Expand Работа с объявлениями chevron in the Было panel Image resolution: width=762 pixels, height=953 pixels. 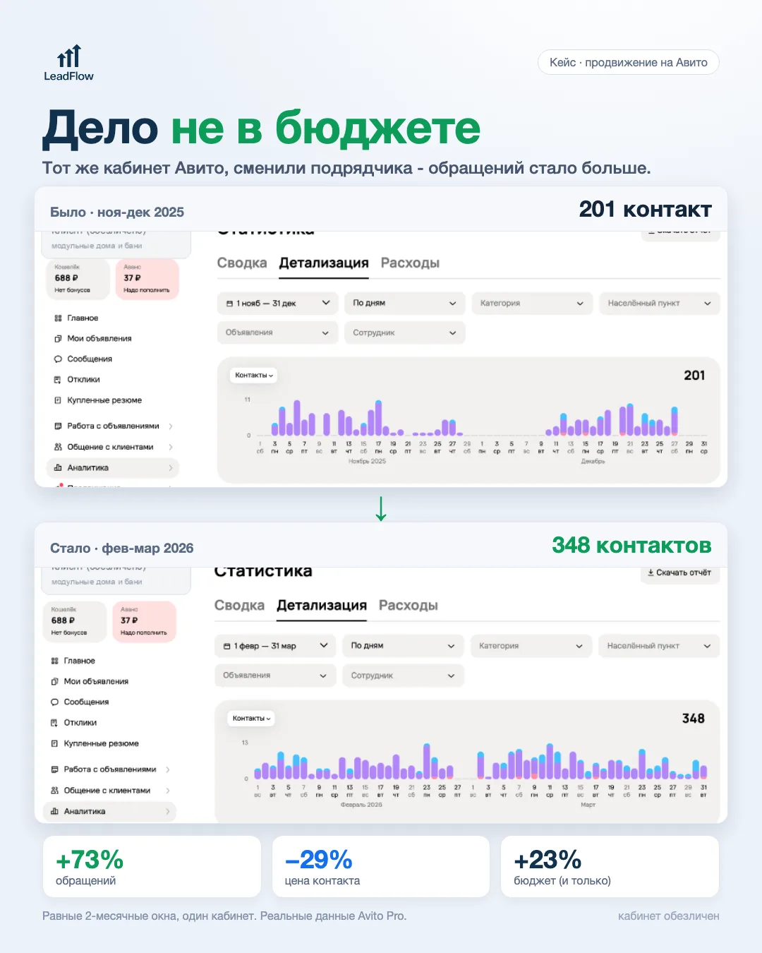171,426
